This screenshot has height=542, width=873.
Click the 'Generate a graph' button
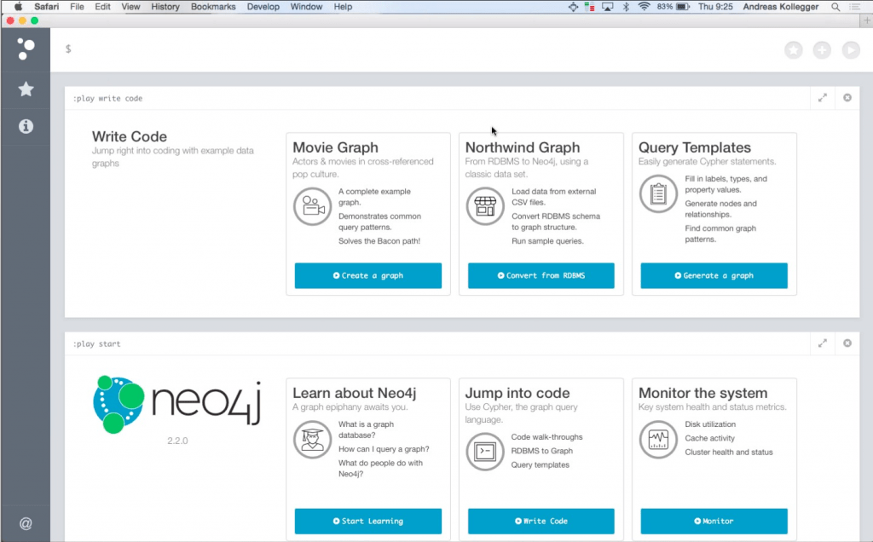pos(714,275)
